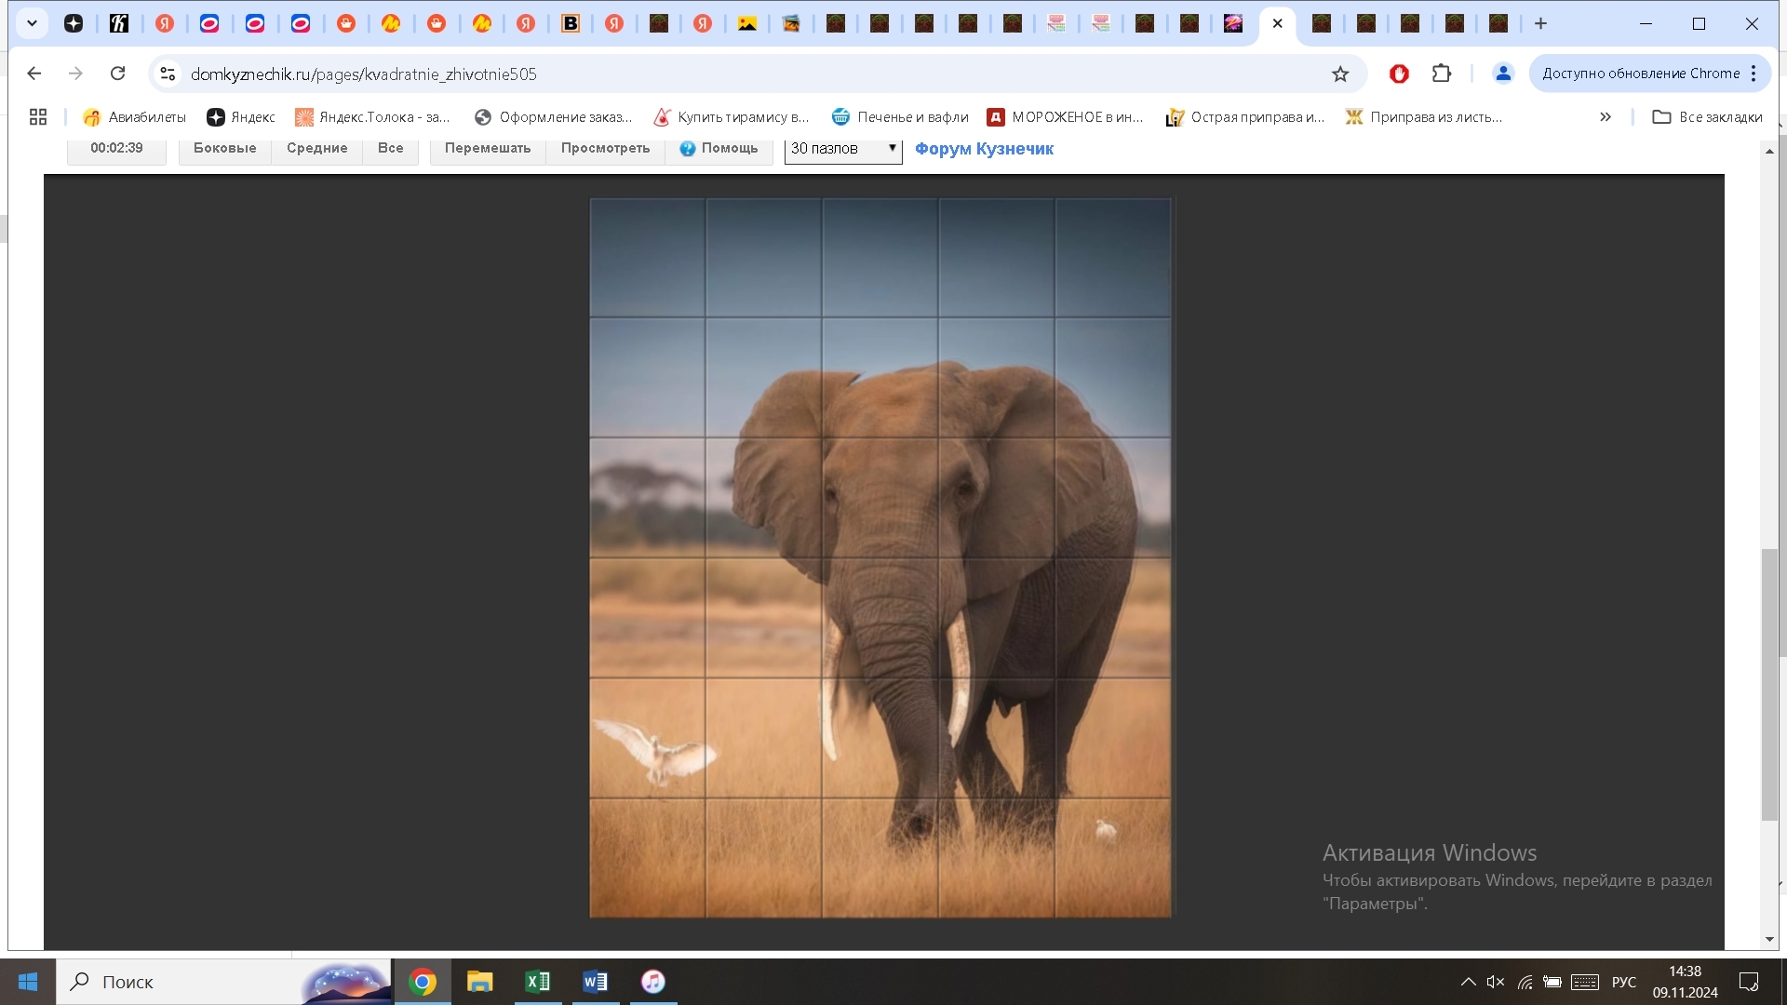This screenshot has width=1787, height=1005.
Task: Expand the hidden bookmarks chevron
Action: pos(1606,117)
